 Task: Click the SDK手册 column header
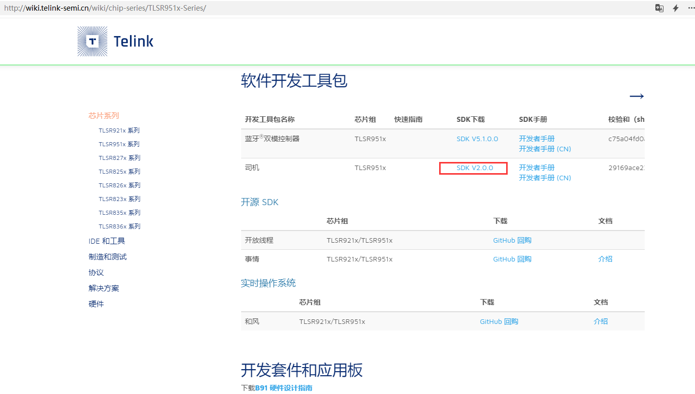coord(533,119)
